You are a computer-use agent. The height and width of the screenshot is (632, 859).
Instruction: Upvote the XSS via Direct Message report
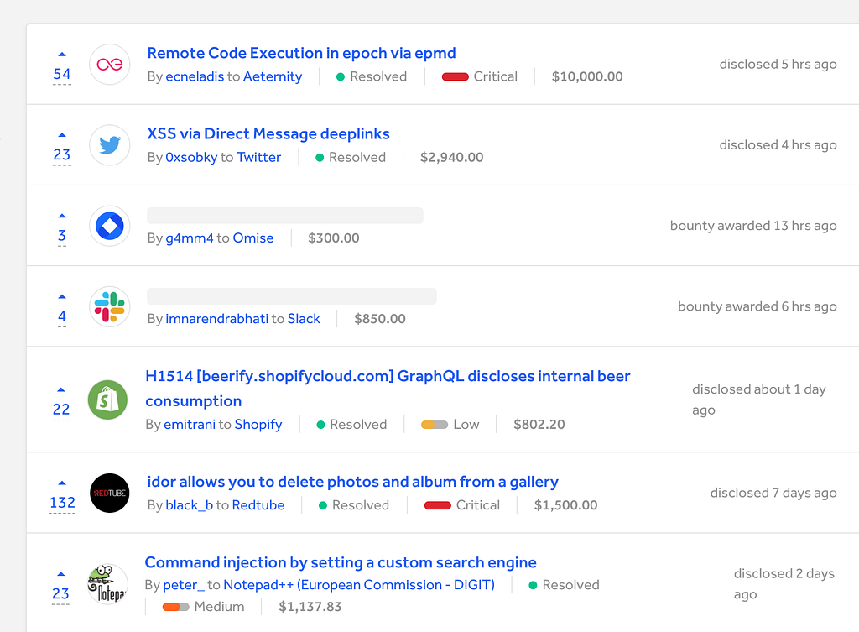tap(62, 134)
